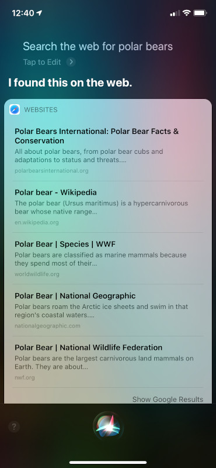Screen dimensions: 216x468
Task: Tap the home indicator bar
Action: click(x=108, y=462)
